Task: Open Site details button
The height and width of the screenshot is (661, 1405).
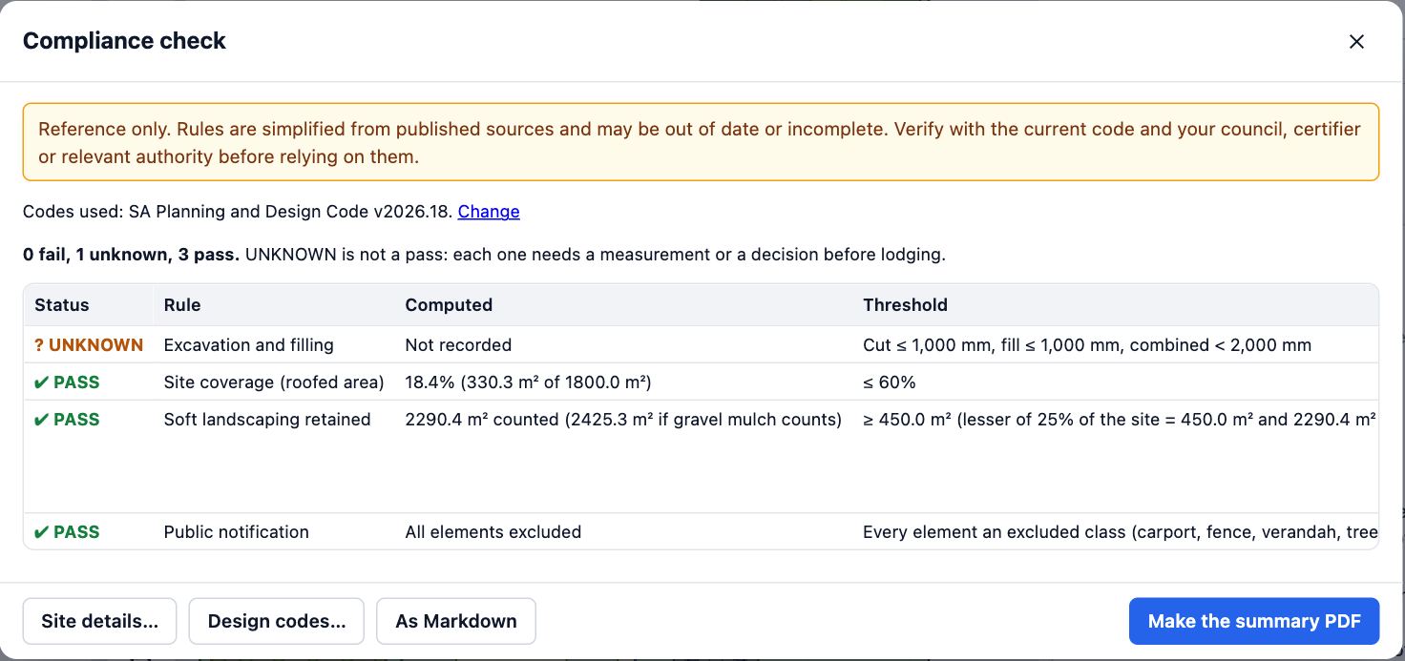Action: click(99, 621)
